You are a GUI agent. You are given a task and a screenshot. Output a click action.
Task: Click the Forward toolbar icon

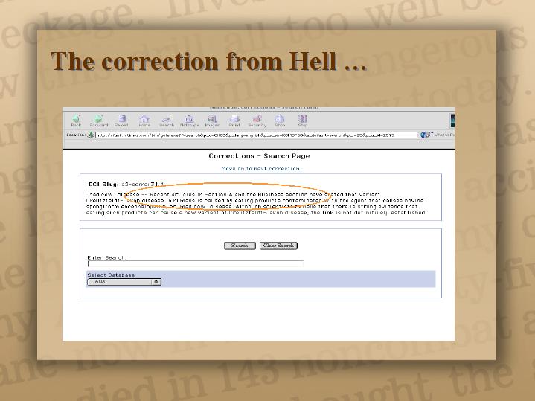(99, 121)
